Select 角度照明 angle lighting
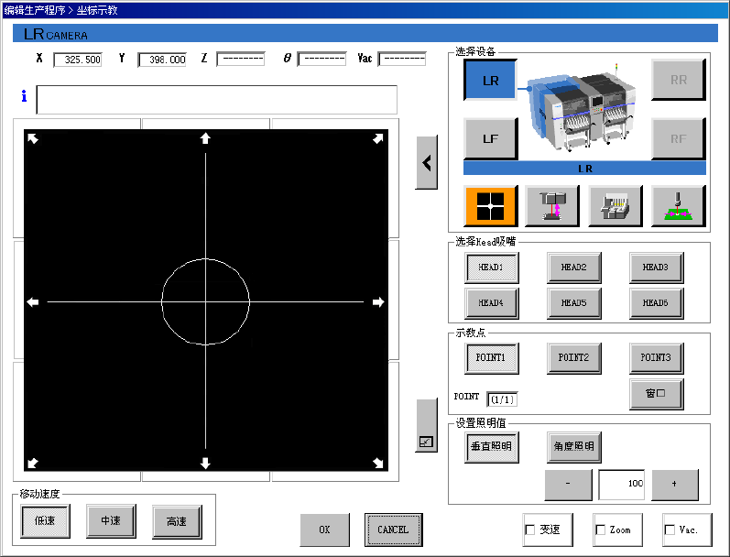The image size is (730, 557). pos(573,447)
